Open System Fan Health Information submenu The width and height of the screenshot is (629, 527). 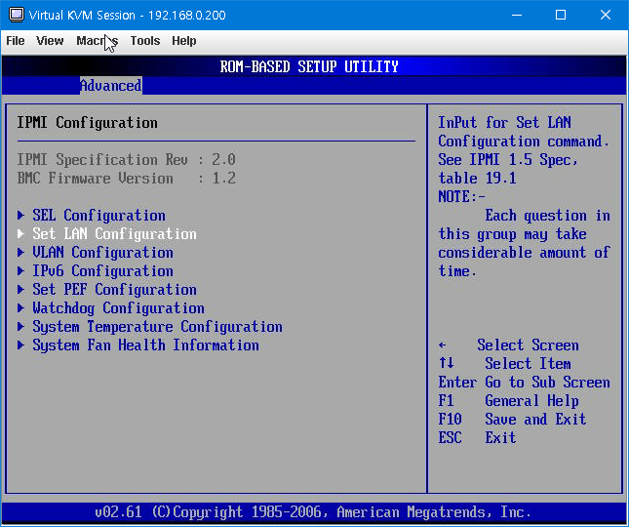[x=145, y=345]
